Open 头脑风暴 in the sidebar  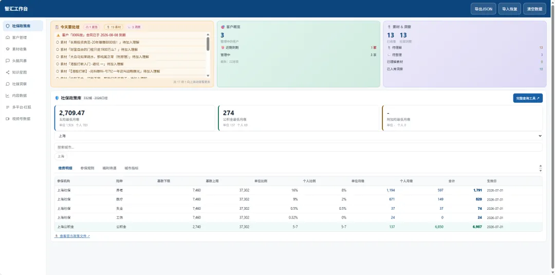point(23,61)
